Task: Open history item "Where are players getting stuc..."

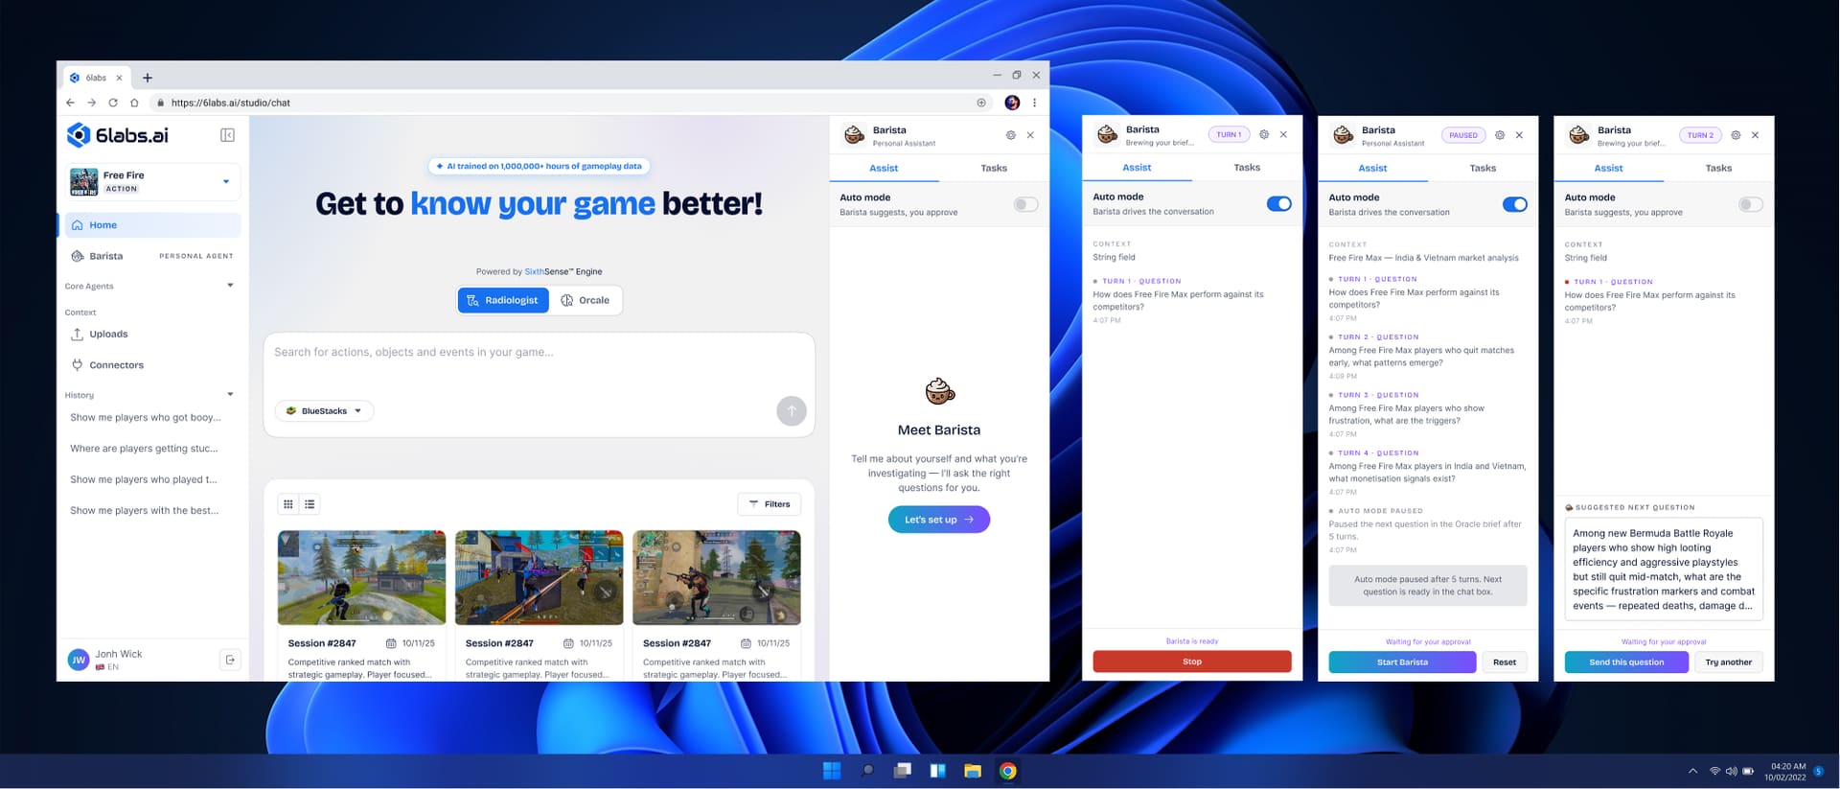Action: (144, 449)
